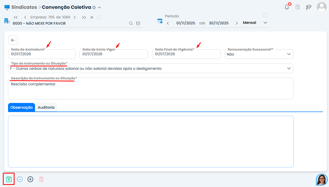Search for empresa with magnifier icon
The image size is (329, 187).
(x=131, y=23)
